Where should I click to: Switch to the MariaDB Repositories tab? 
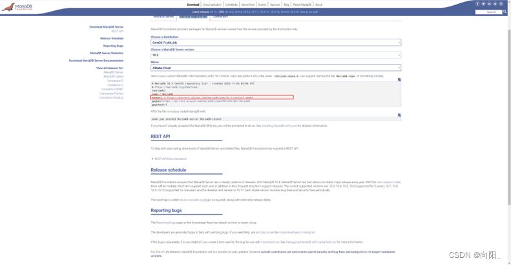click(x=193, y=17)
